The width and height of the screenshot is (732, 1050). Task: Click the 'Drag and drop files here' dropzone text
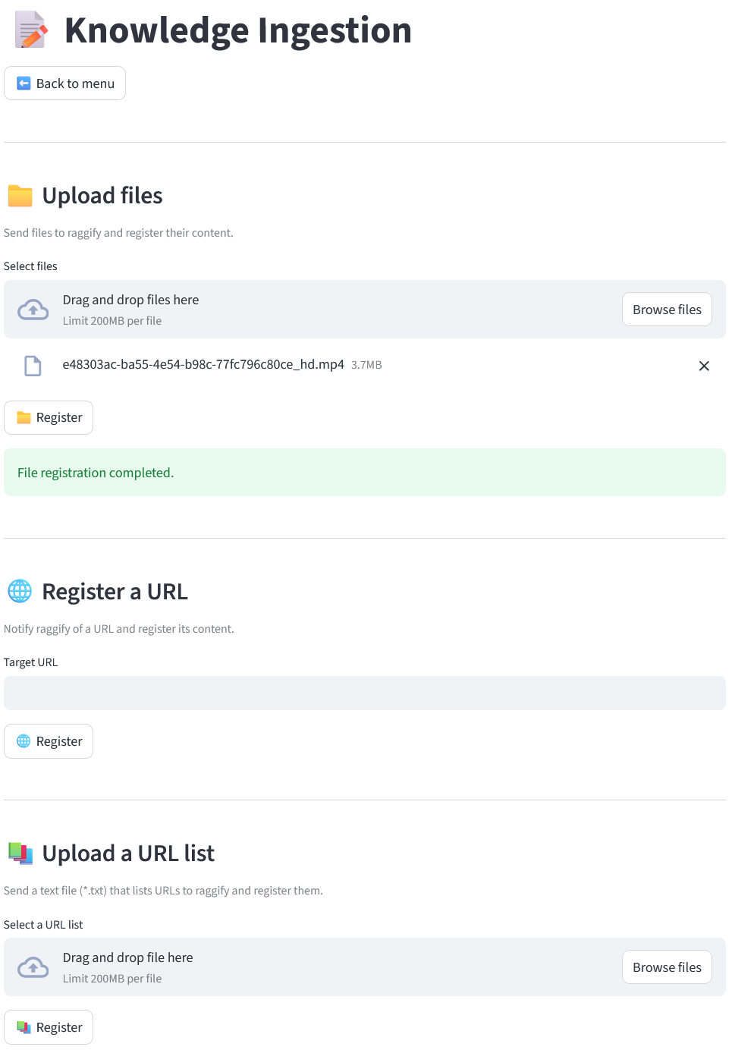[130, 300]
